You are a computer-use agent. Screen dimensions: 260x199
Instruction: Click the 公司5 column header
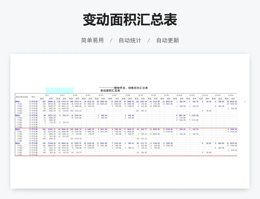pyautogui.click(x=114, y=95)
